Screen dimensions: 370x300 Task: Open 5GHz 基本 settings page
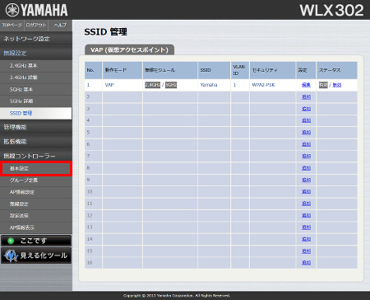[36, 89]
